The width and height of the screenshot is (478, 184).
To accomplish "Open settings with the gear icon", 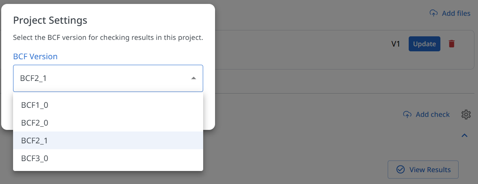I will 466,115.
